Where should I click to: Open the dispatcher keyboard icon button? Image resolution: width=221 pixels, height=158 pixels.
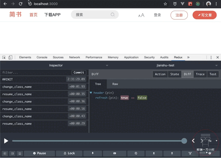pyautogui.click(x=114, y=153)
